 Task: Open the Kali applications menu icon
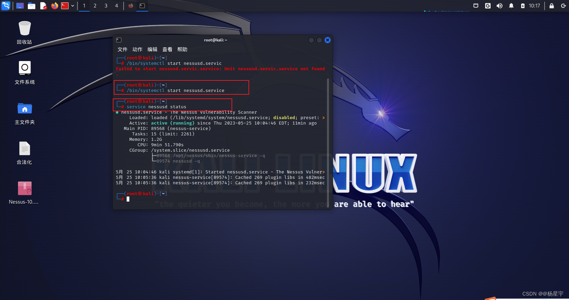coord(6,5)
